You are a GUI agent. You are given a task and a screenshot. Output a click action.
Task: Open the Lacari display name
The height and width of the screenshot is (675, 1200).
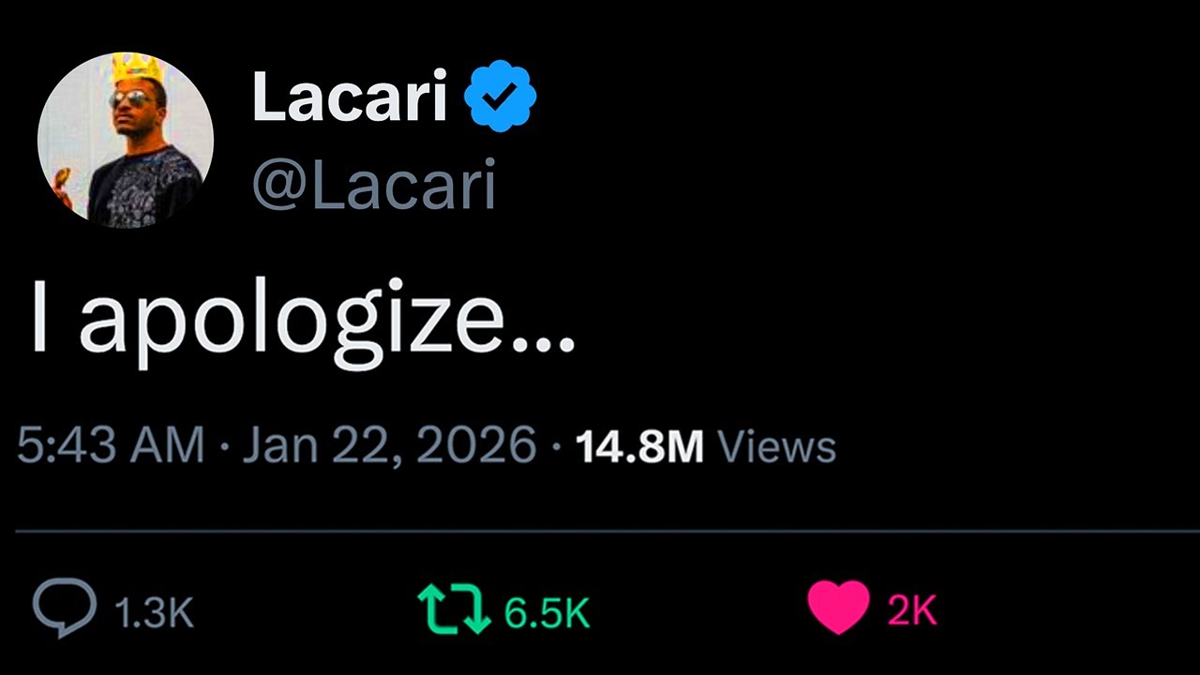pos(349,97)
